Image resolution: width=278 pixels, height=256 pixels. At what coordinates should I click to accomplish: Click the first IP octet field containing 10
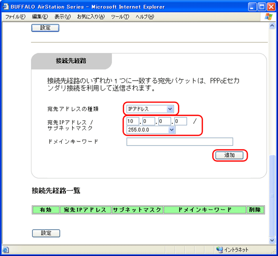(133, 121)
